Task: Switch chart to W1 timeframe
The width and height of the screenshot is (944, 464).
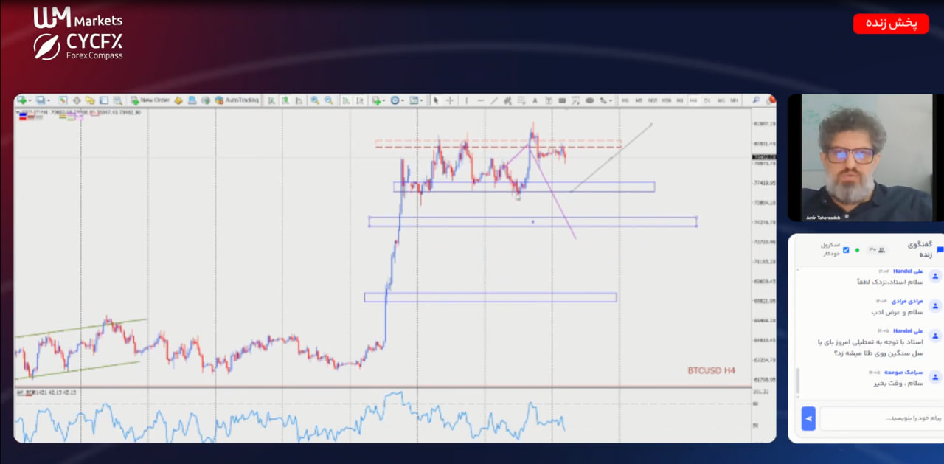Action: [721, 100]
